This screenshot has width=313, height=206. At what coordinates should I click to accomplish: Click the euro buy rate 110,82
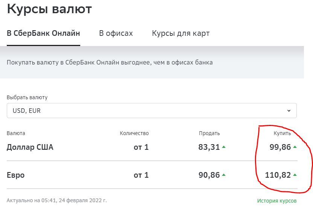(278, 175)
